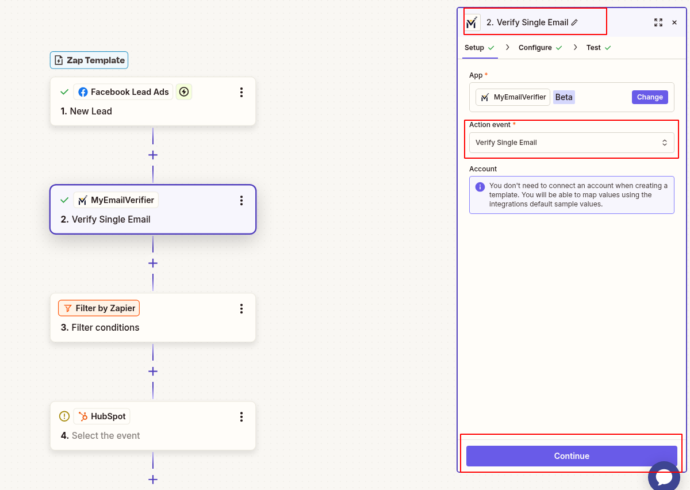
Task: Expand the panel with the fullscreen icon
Action: tap(658, 22)
